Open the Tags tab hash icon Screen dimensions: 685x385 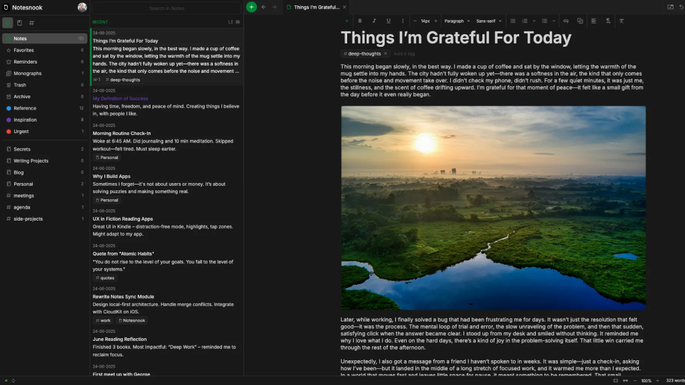31,23
